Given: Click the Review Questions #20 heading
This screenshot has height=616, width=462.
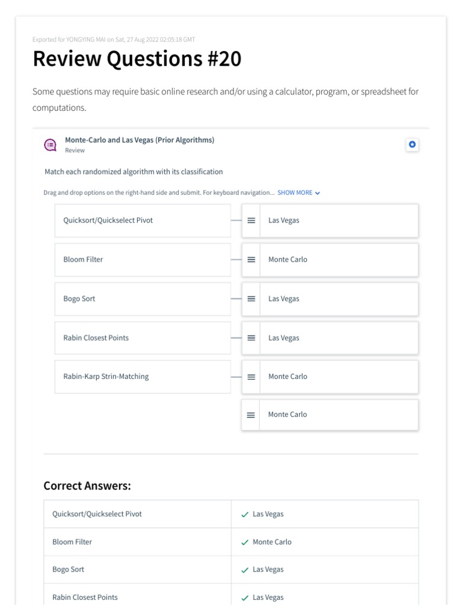Looking at the screenshot, I should tap(137, 59).
